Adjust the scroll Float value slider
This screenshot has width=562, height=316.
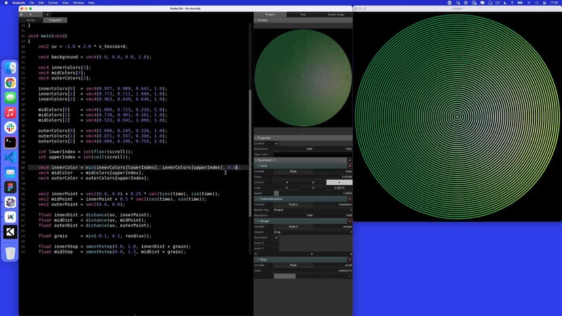tap(285, 276)
